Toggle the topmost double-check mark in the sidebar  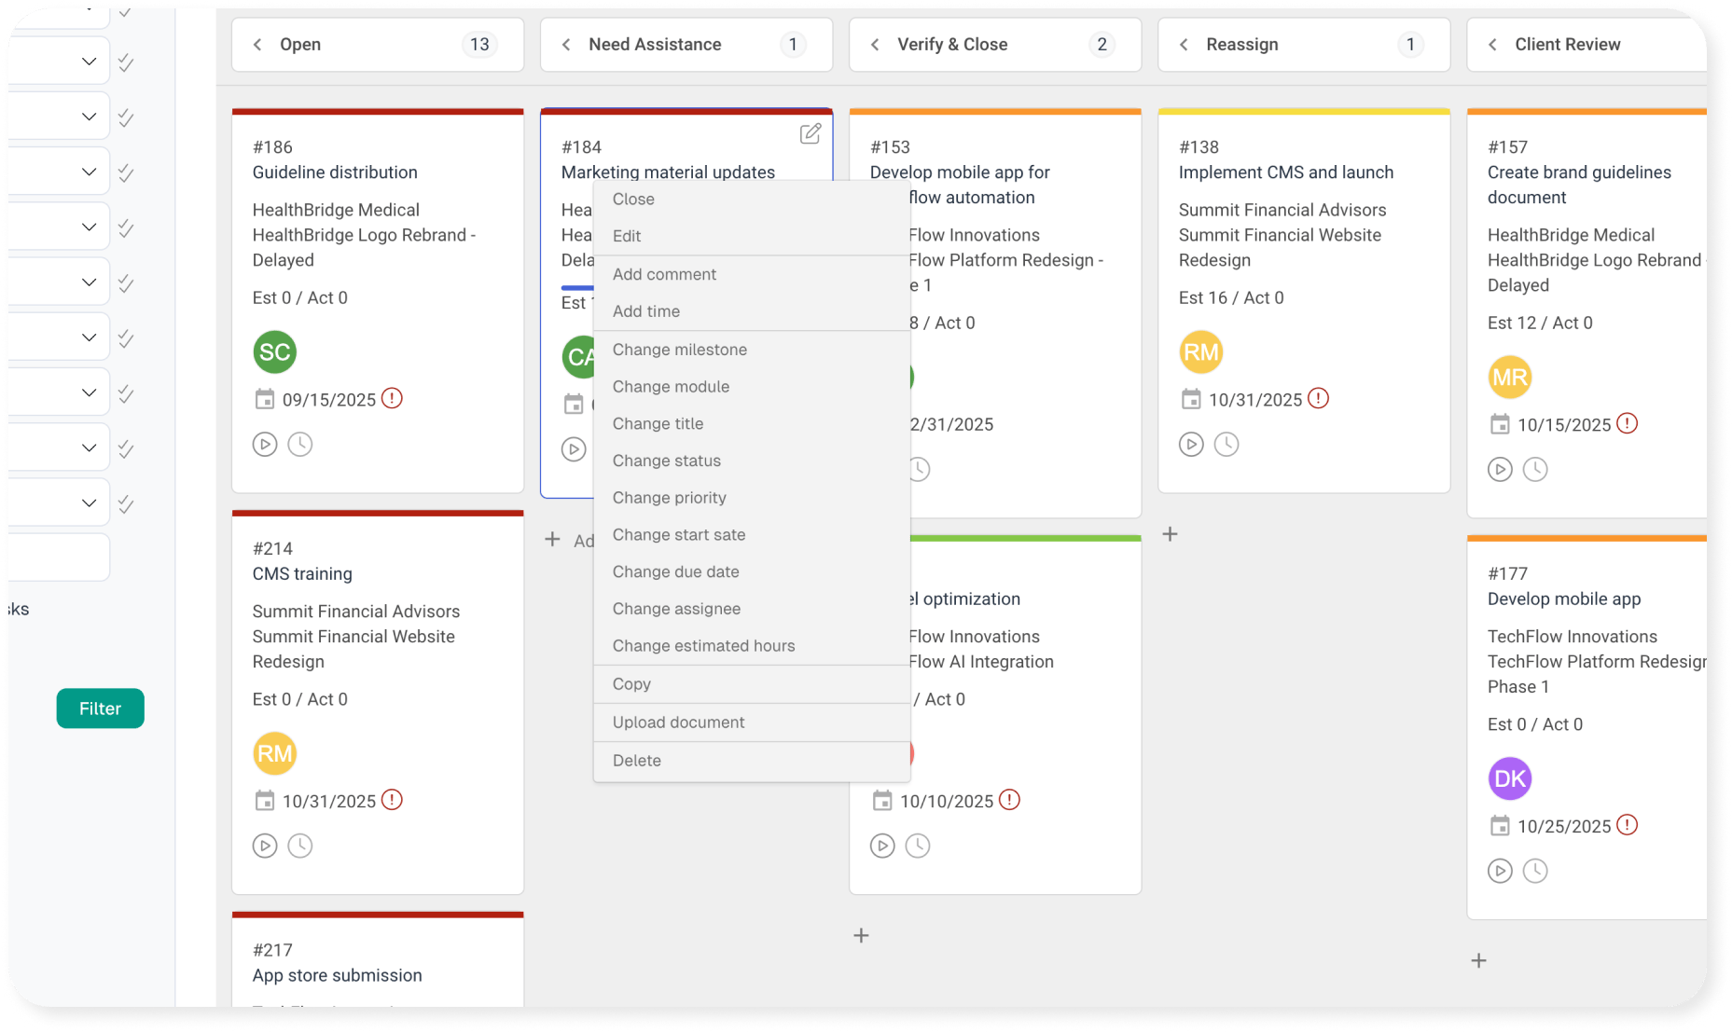(x=126, y=62)
